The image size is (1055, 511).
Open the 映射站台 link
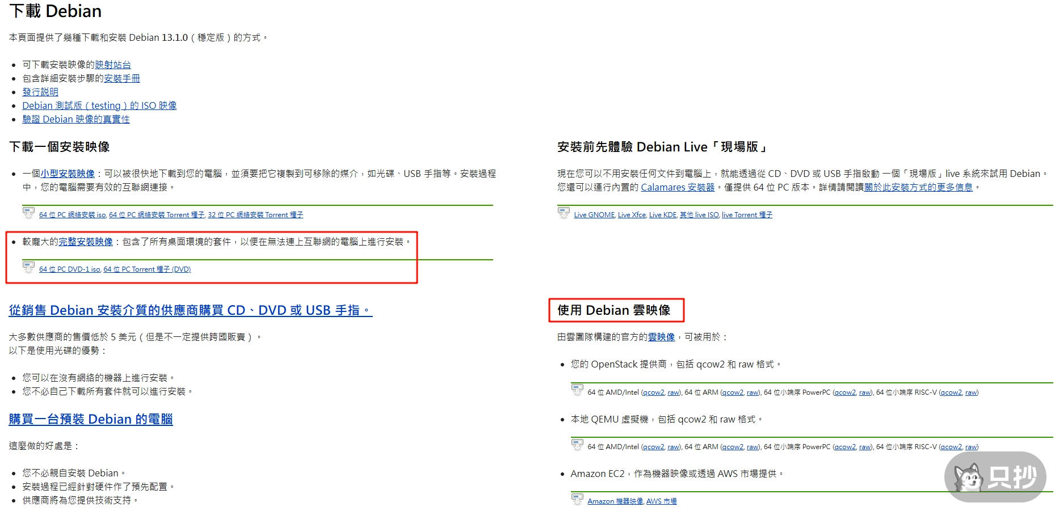(x=112, y=65)
